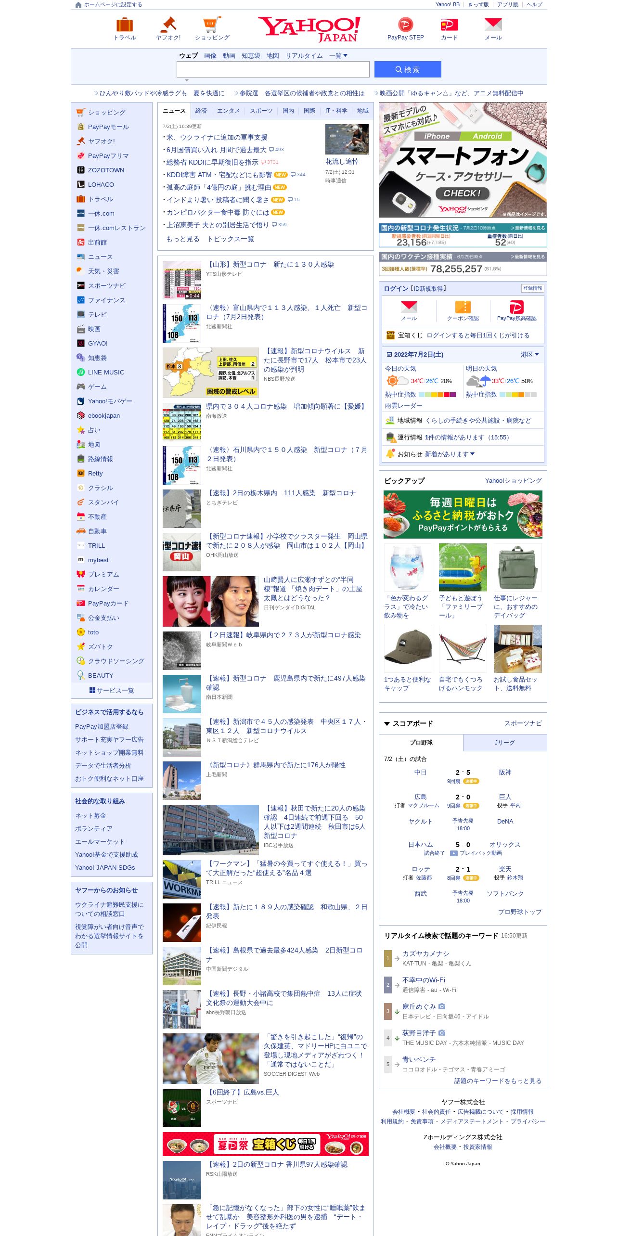Open the Yahoo! BB top link
The image size is (618, 1236).
coord(448,5)
